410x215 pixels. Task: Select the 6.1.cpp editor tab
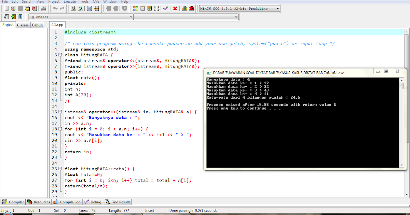tap(57, 25)
